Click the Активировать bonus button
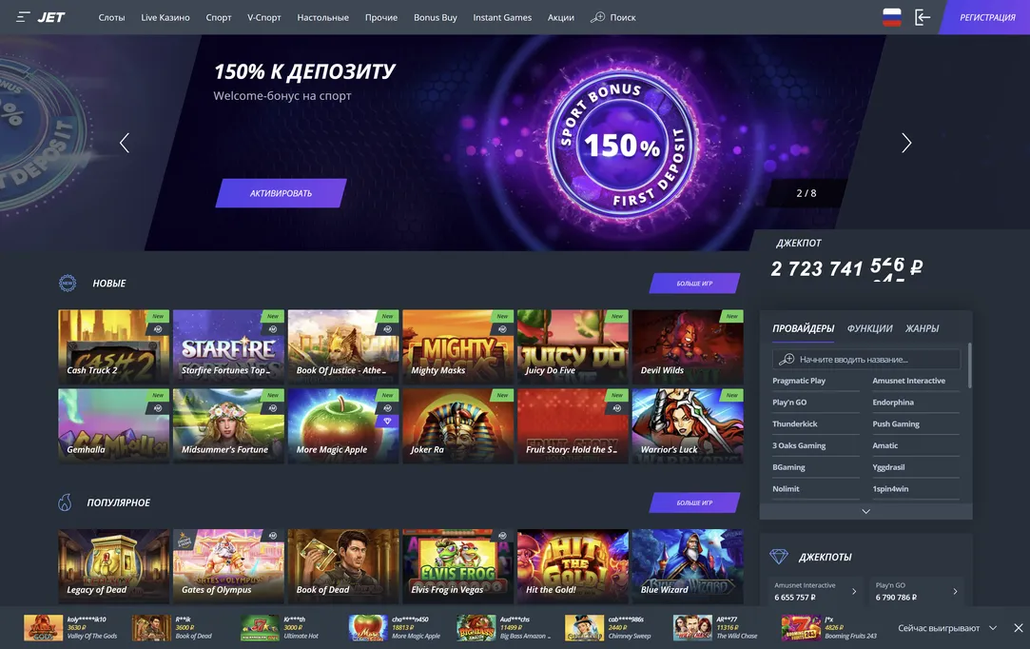 click(x=281, y=193)
